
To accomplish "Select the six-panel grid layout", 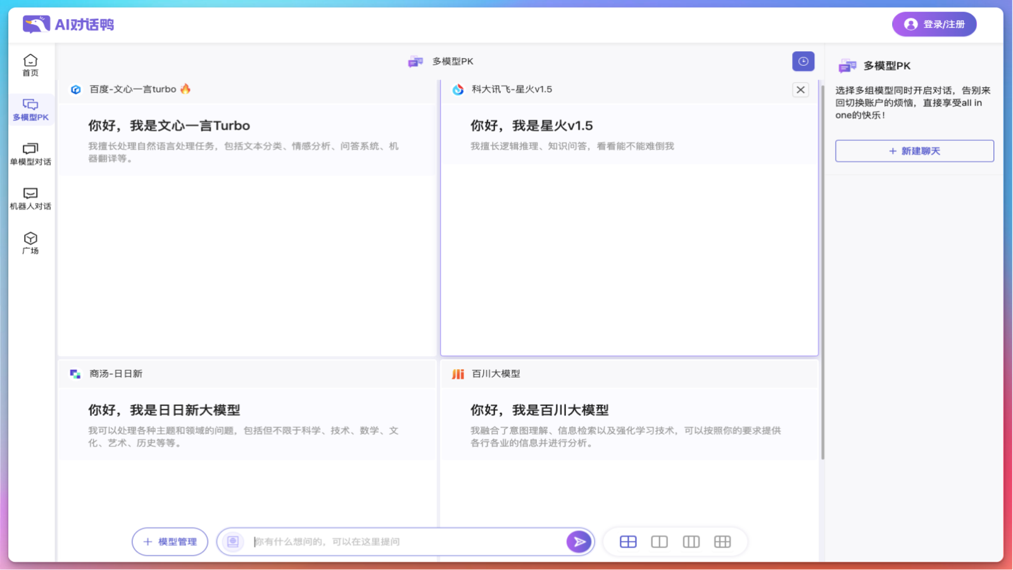I will 722,541.
